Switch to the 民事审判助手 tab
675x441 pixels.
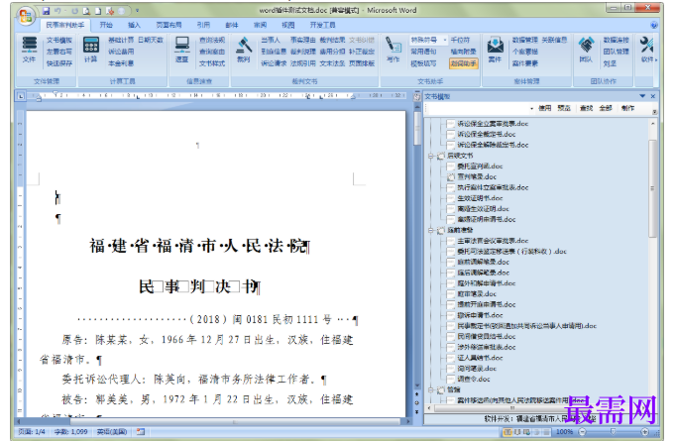(65, 25)
